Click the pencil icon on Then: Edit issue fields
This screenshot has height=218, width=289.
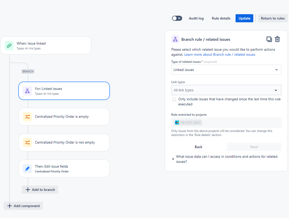click(x=27, y=169)
